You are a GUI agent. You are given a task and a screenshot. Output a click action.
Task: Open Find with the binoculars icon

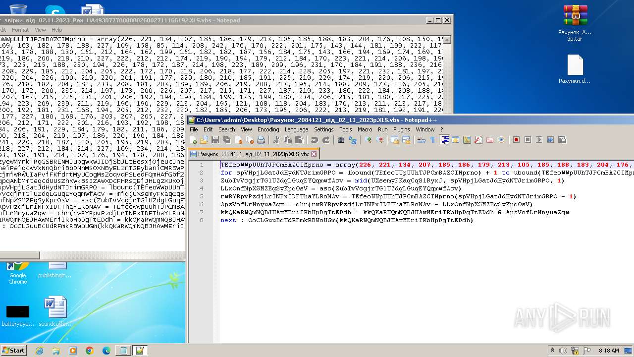341,140
